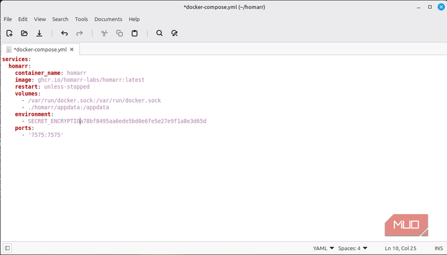This screenshot has width=447, height=255.
Task: Click the unless-stopped restart value
Action: [x=67, y=86]
